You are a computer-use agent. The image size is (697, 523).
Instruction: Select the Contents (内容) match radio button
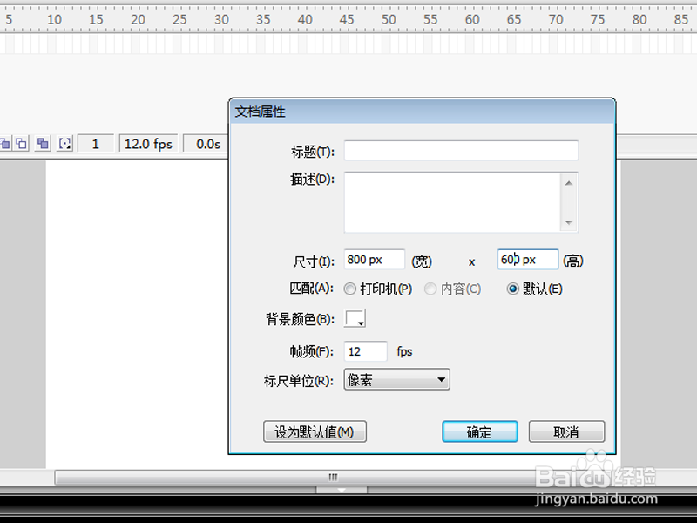[x=430, y=289]
